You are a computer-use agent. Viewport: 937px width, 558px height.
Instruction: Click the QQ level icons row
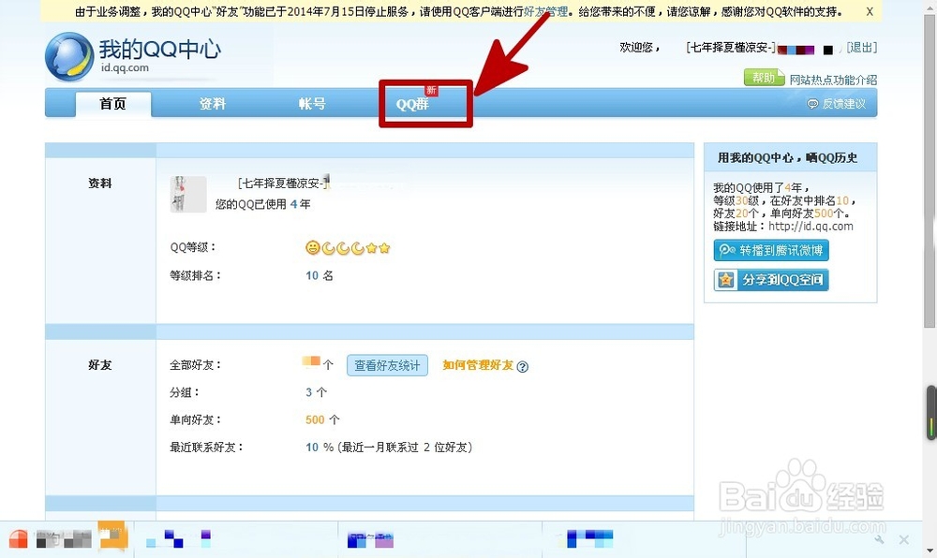click(348, 248)
